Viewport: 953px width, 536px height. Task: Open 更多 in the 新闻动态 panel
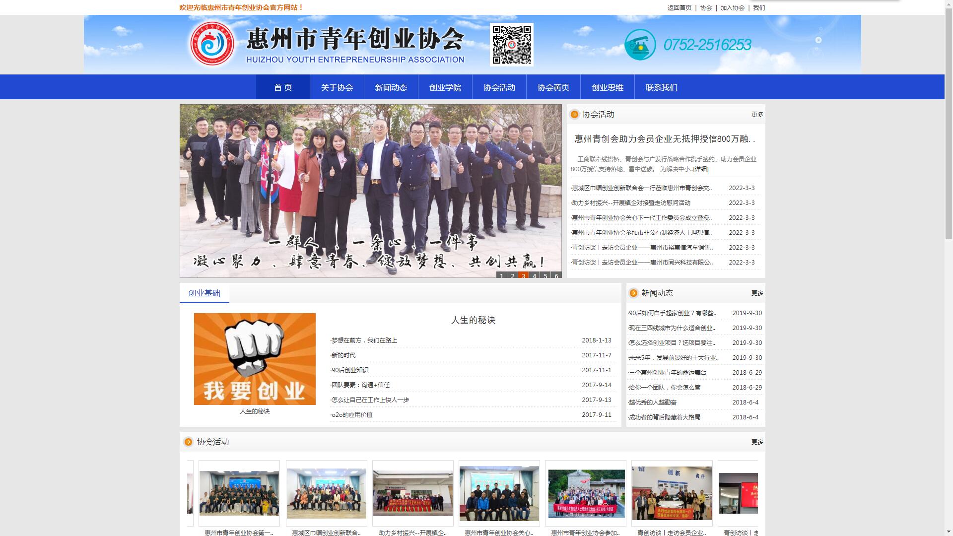[x=757, y=293]
